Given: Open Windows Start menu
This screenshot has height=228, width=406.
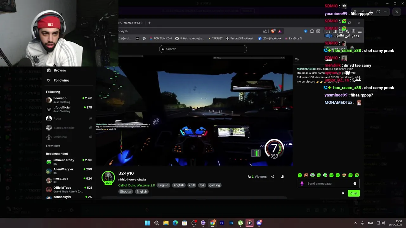Looking at the screenshot, I should (147, 223).
